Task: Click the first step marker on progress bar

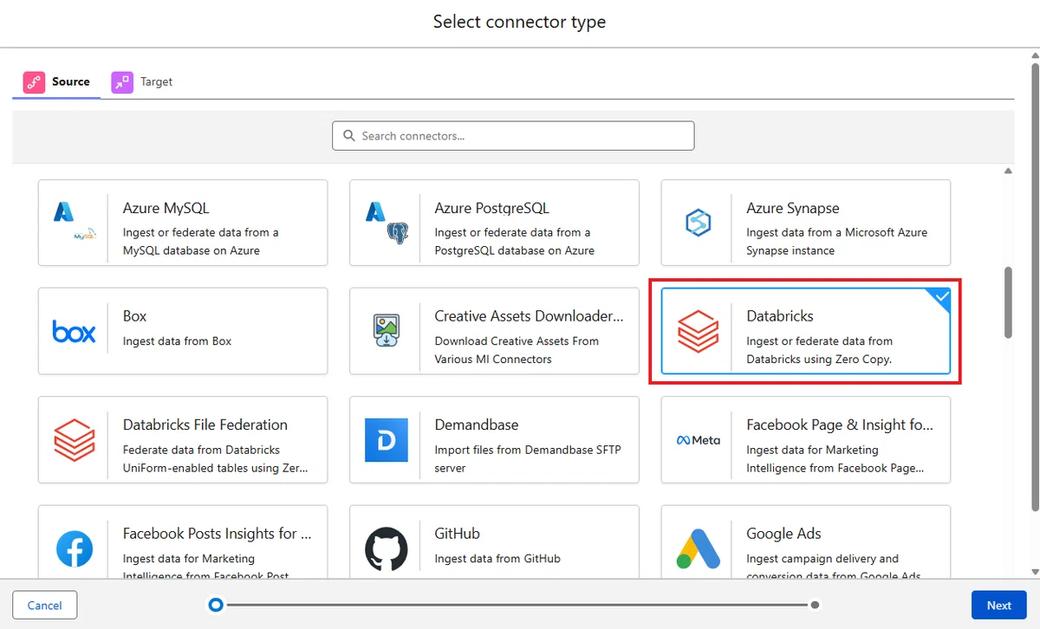Action: [216, 605]
